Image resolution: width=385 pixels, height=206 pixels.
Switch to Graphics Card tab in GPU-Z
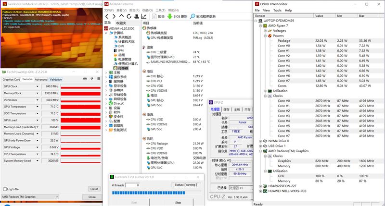click(x=11, y=79)
